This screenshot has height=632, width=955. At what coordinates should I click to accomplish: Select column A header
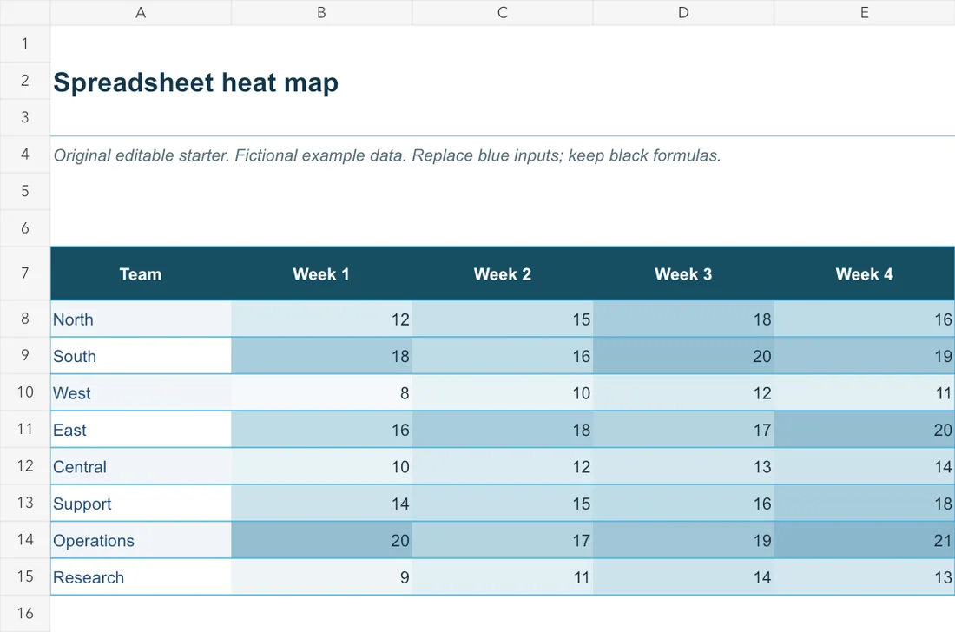click(x=141, y=13)
